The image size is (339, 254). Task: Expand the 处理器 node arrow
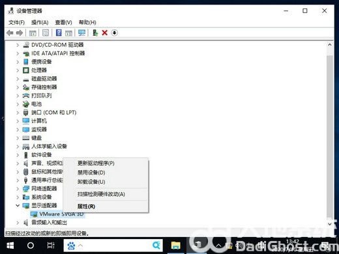pyautogui.click(x=18, y=70)
